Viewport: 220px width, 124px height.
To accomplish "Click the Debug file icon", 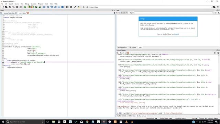I will (x=44, y=7).
